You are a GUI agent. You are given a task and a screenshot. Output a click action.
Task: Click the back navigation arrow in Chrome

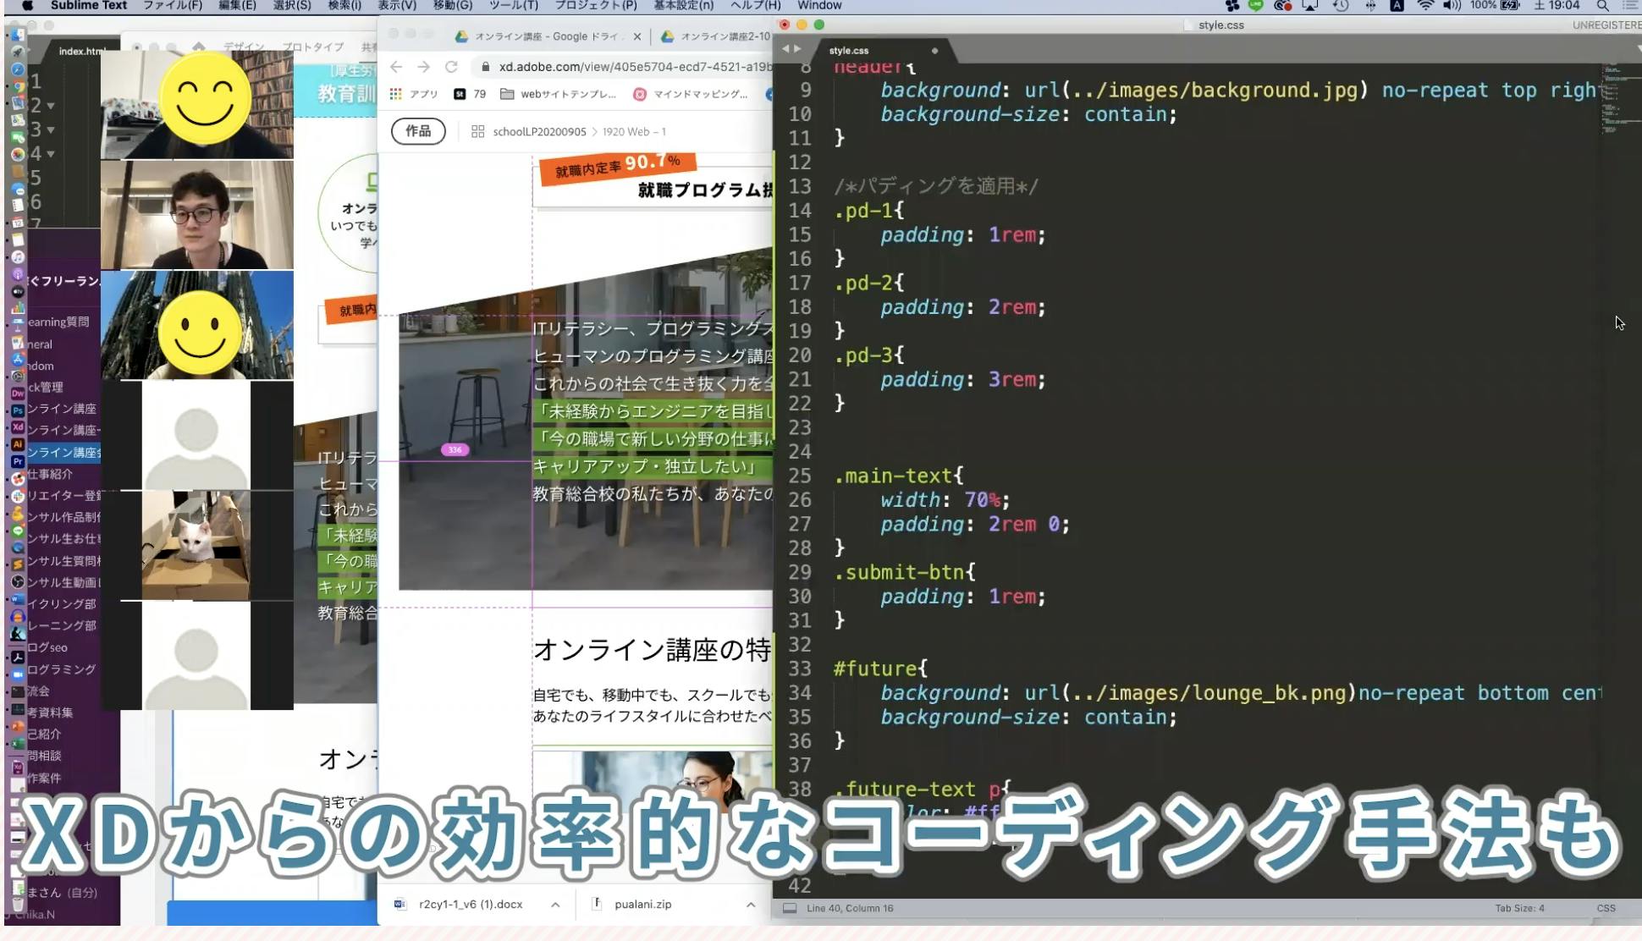395,66
